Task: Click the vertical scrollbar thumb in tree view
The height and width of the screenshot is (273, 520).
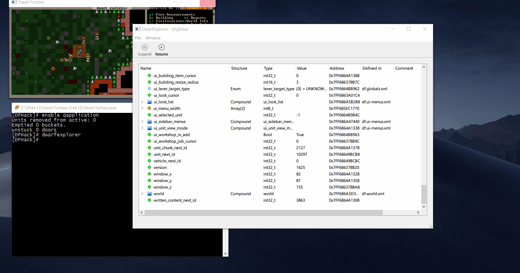Action: point(424,194)
